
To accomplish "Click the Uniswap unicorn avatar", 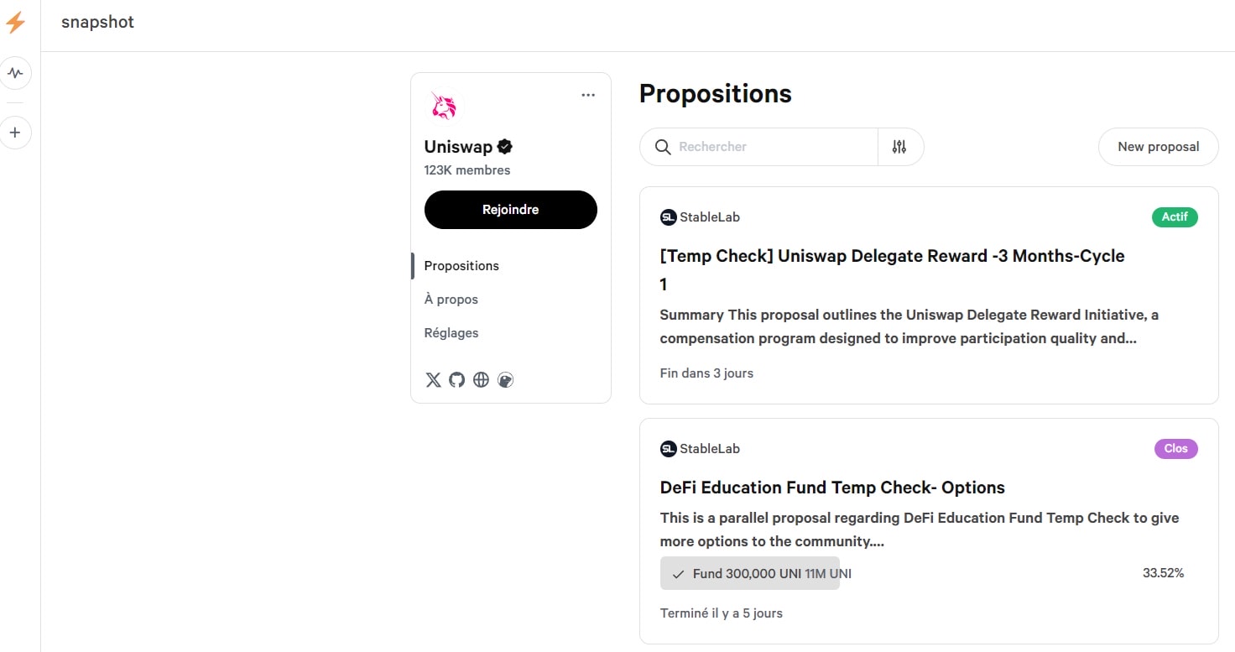I will 443,106.
